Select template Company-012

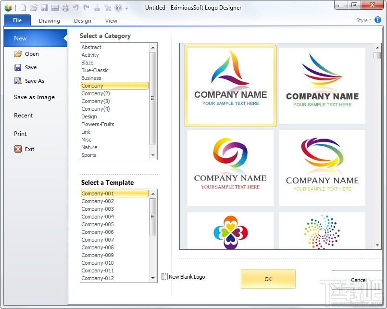point(114,278)
